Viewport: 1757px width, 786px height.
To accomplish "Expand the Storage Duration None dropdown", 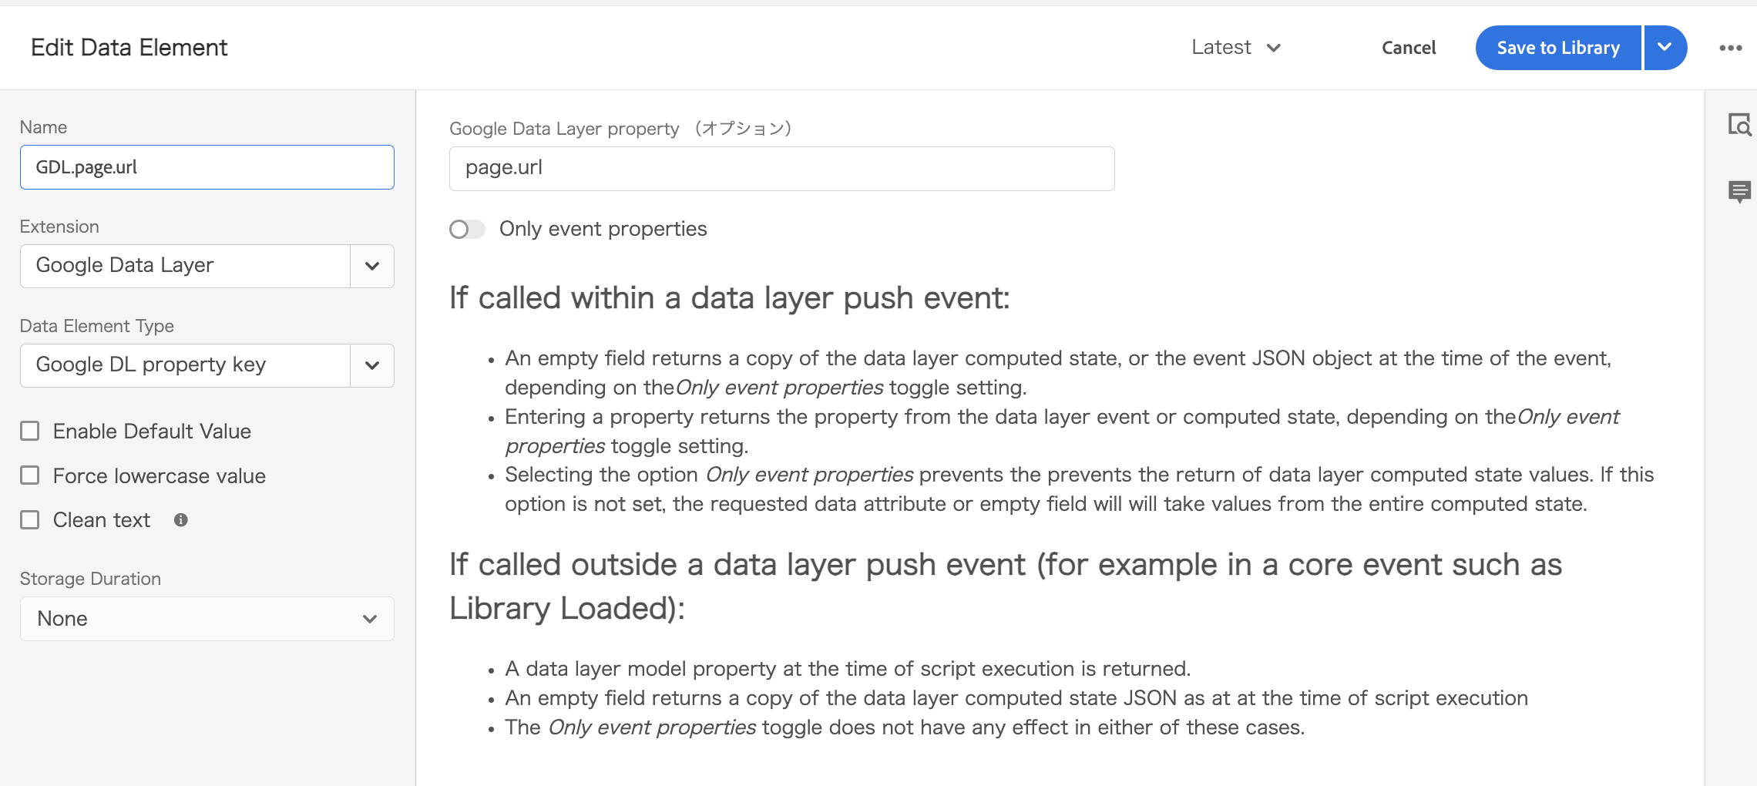I will (x=207, y=619).
